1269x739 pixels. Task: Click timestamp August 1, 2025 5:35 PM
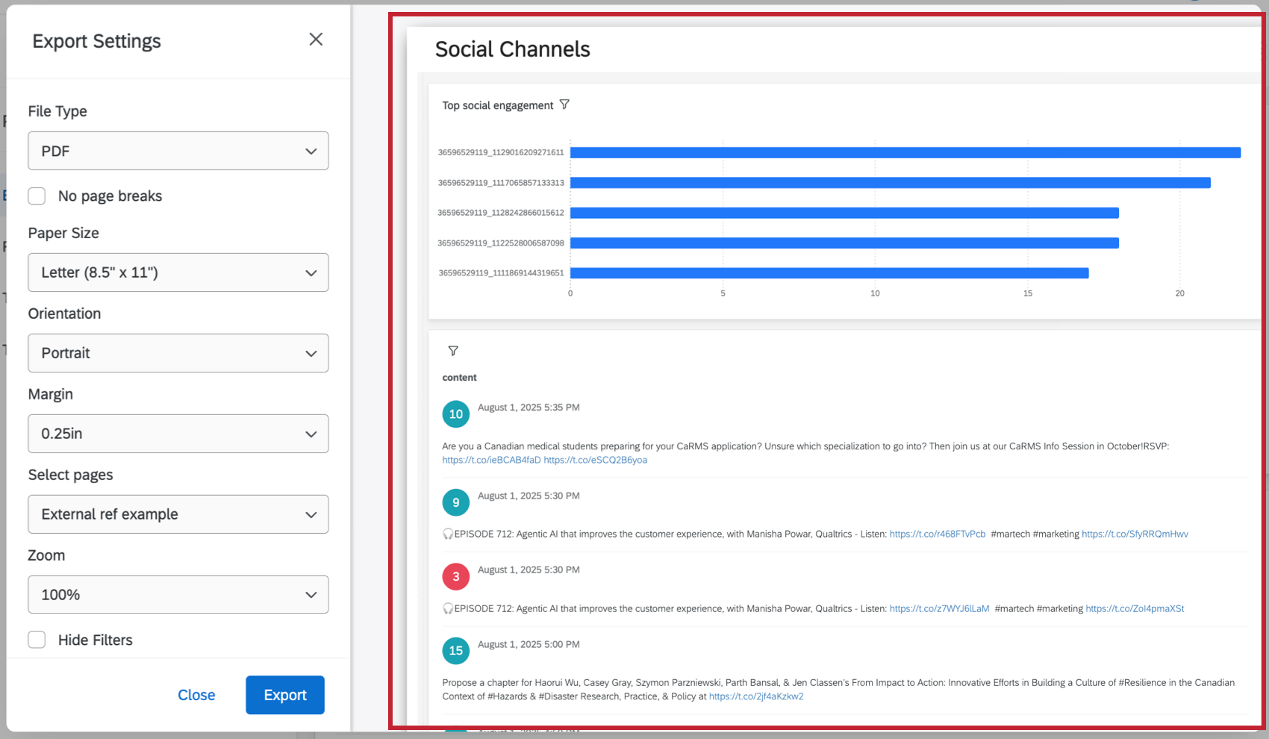529,408
